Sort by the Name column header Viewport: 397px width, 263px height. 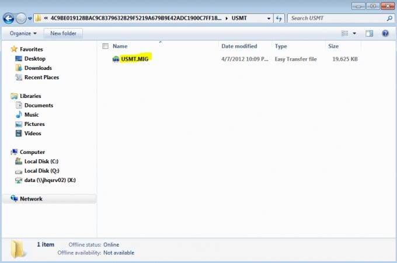point(120,46)
